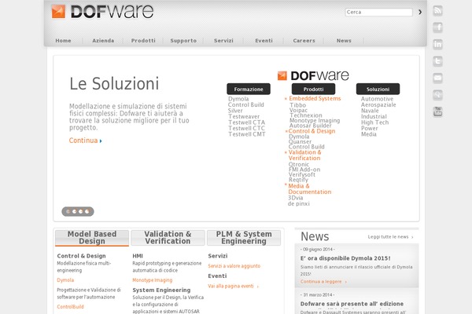
Task: Click the black Prodotti button in banner
Action: click(x=313, y=89)
